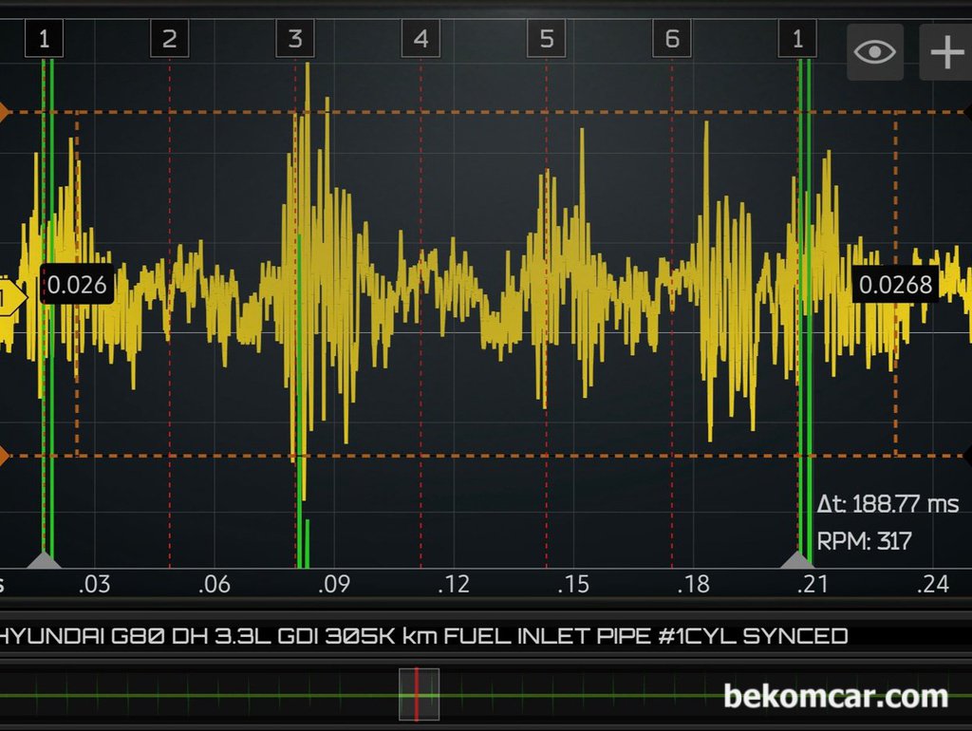972x731 pixels.
Task: Select cylinder 3 marker box
Action: tap(295, 40)
